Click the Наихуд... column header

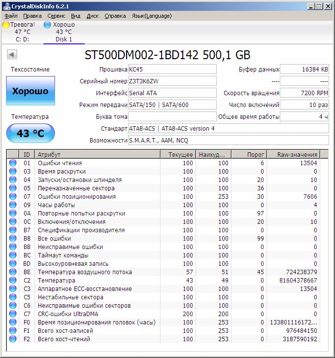pyautogui.click(x=214, y=154)
